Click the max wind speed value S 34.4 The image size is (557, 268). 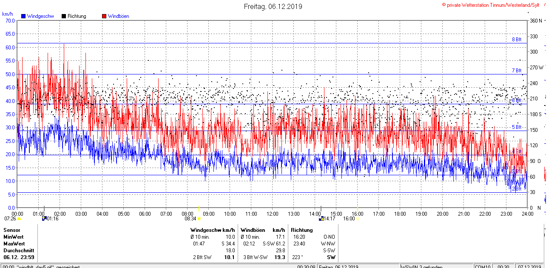pos(228,244)
